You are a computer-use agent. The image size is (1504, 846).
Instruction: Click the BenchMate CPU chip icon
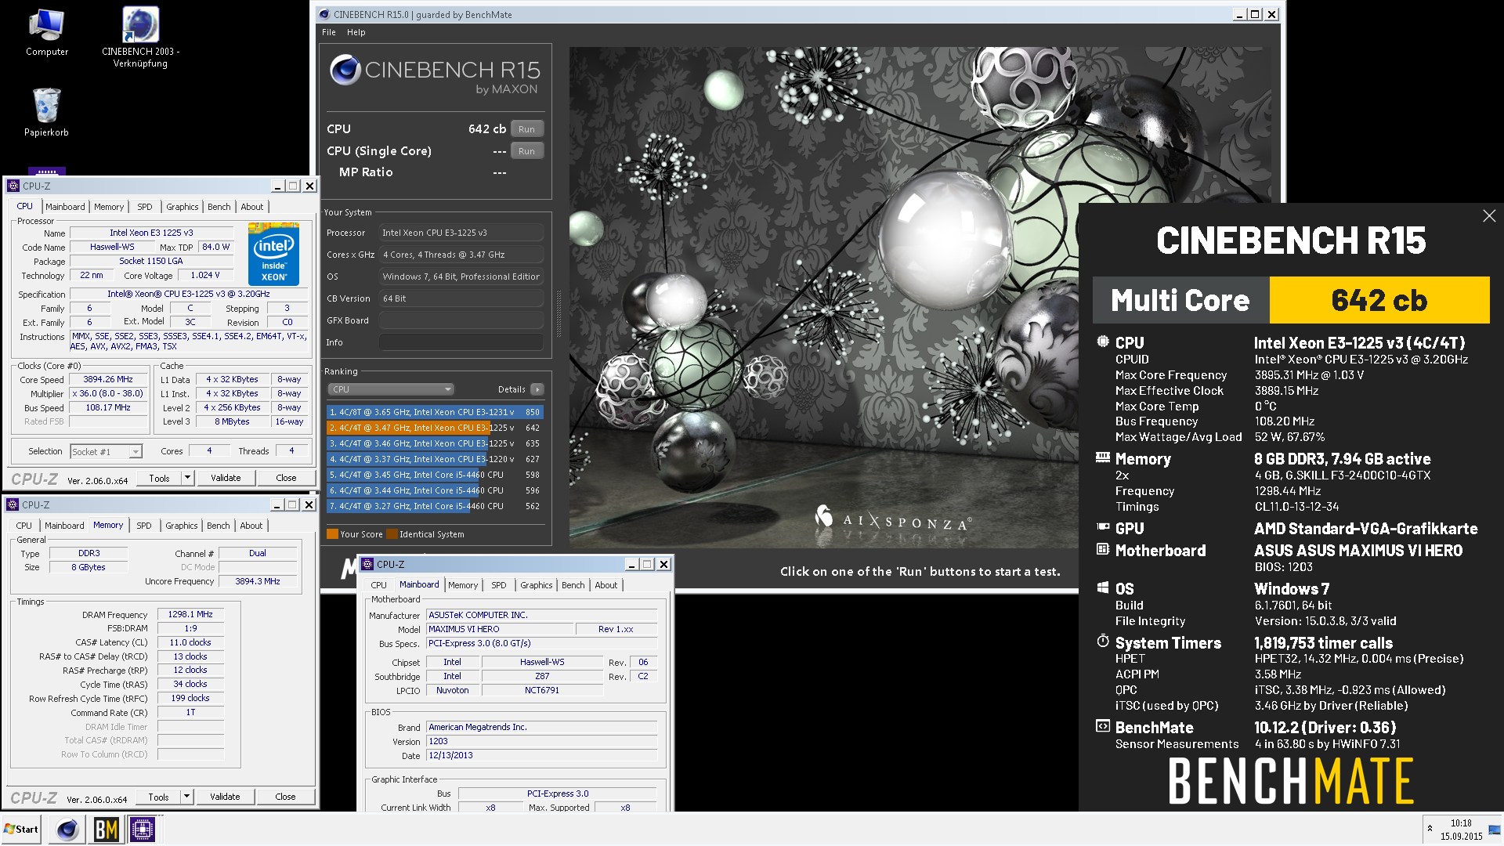(1103, 342)
